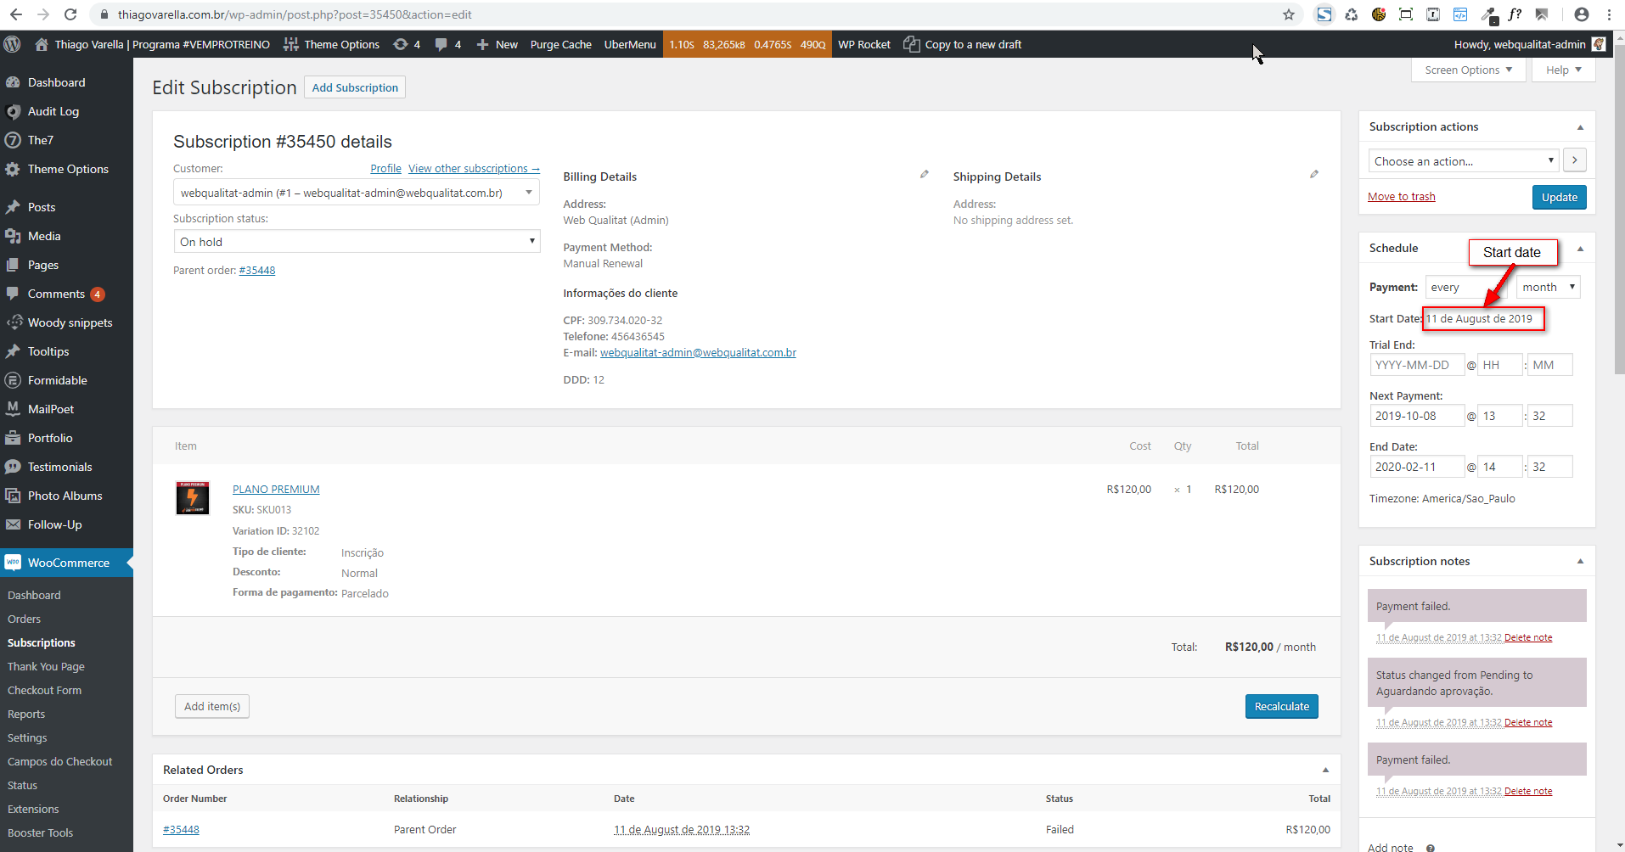This screenshot has width=1625, height=852.
Task: Click the Dashboard gauge icon in the sidebar
Action: pos(13,82)
